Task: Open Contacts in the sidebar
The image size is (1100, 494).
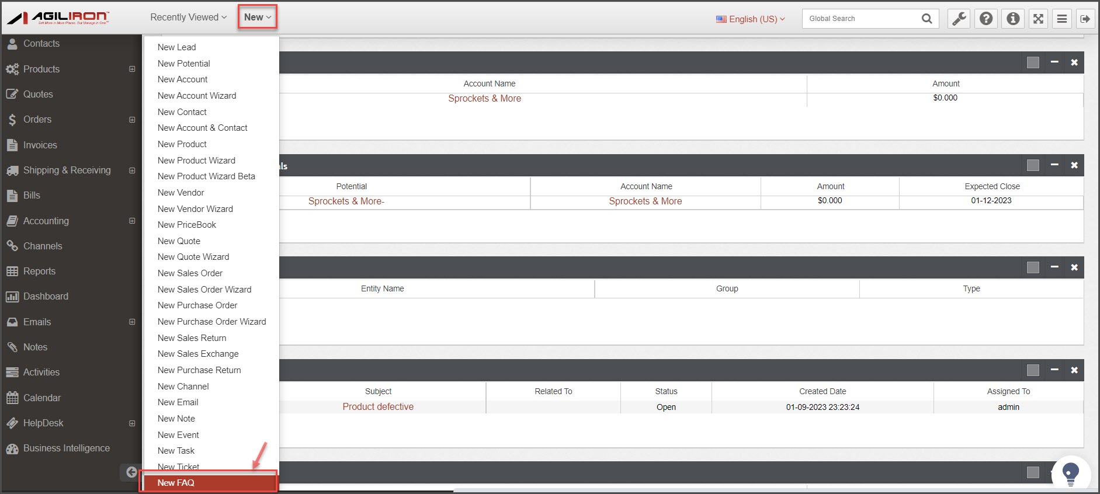Action: click(x=41, y=43)
